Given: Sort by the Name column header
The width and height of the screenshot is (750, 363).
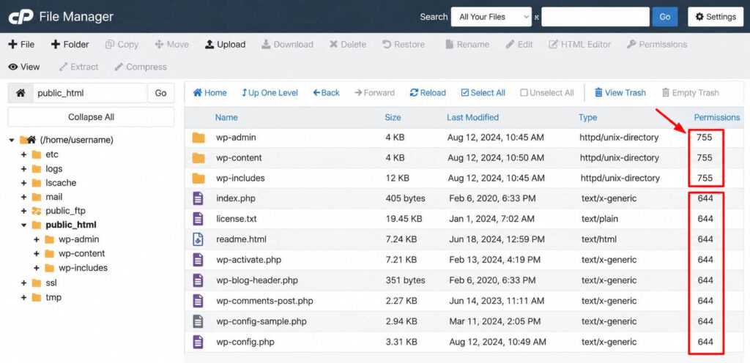Looking at the screenshot, I should click(x=226, y=118).
